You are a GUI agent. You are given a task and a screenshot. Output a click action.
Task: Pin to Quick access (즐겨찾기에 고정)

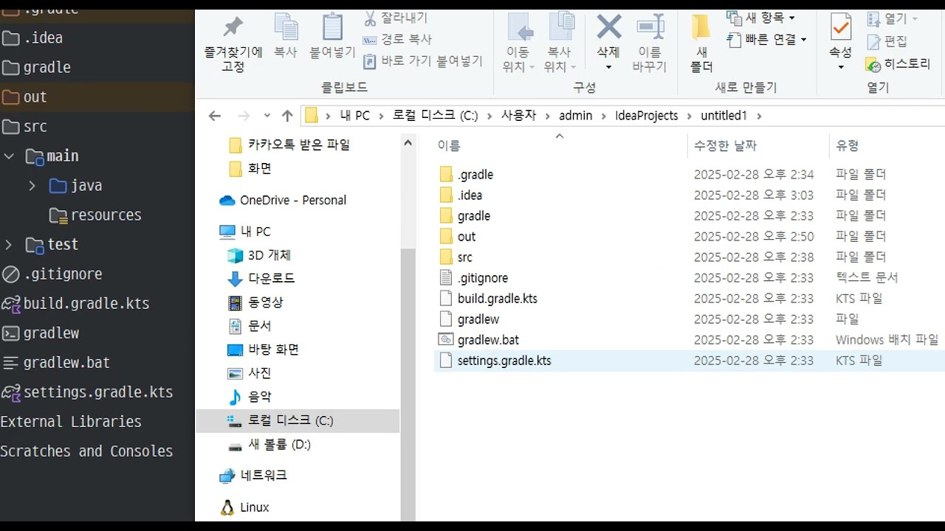click(233, 44)
